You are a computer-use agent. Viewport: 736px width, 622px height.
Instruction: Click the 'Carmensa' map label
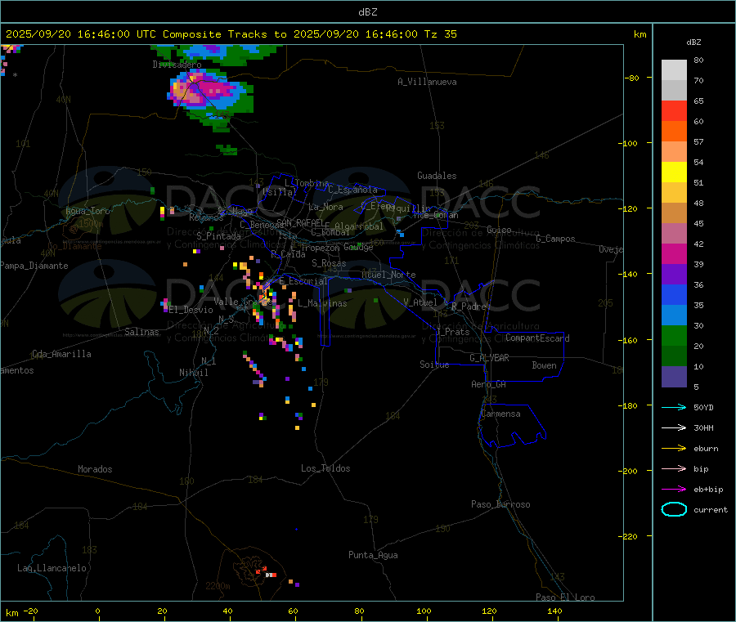[500, 414]
